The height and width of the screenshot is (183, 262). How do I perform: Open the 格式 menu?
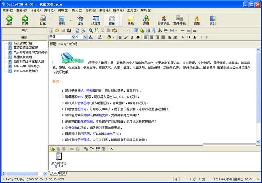90,10
